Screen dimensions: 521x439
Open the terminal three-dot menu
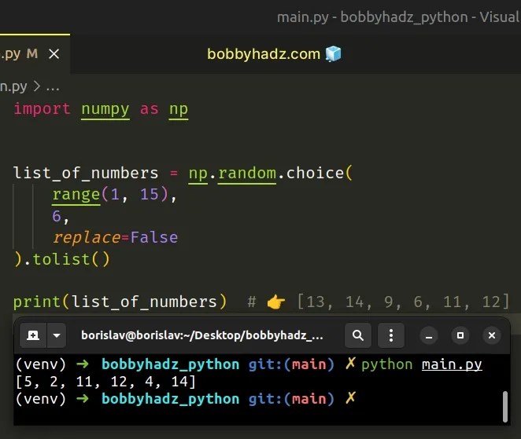coord(391,335)
